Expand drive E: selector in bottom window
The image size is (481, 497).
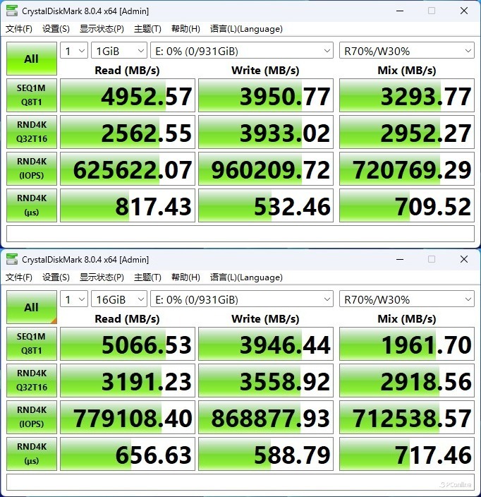tap(242, 299)
